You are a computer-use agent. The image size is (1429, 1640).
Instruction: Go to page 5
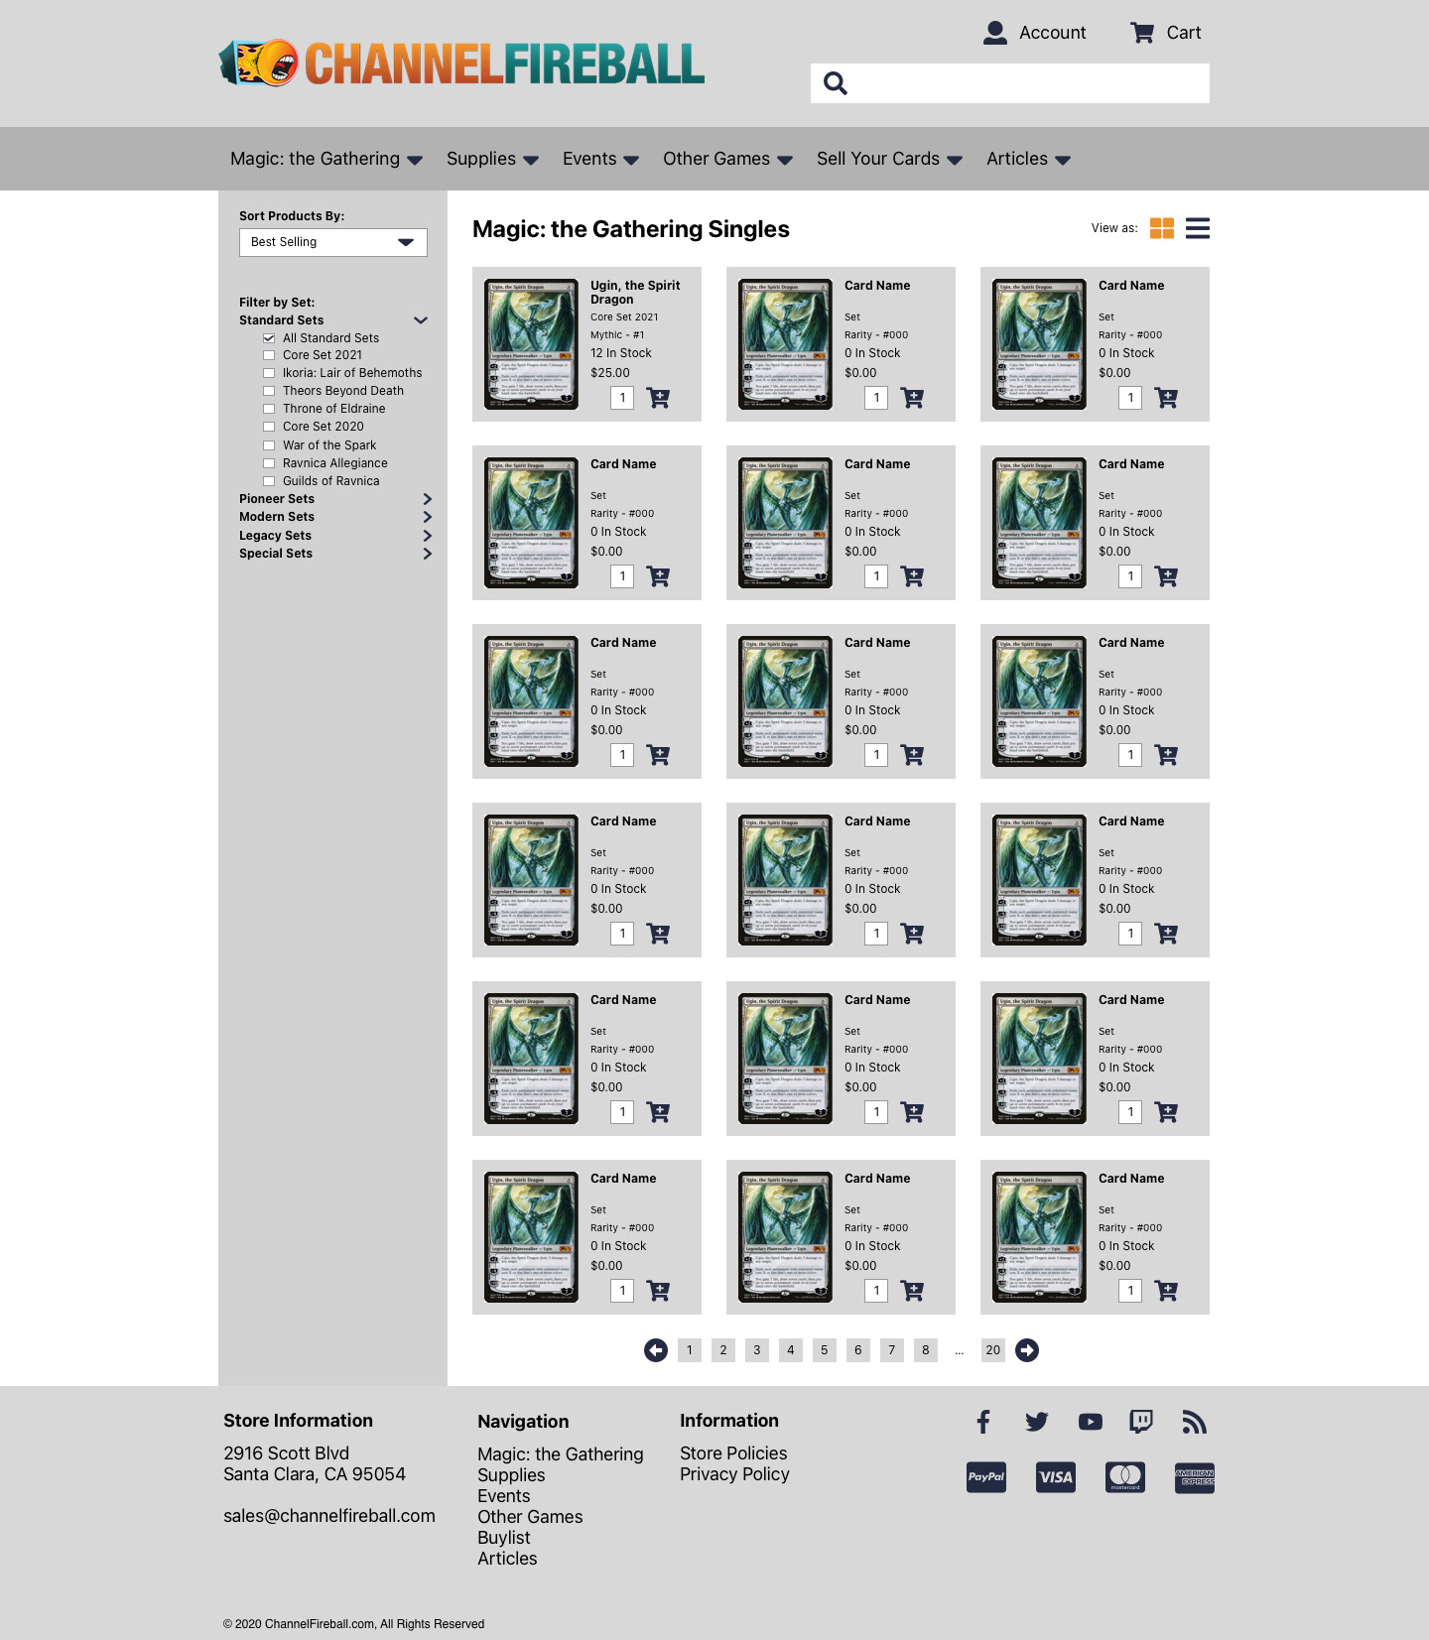point(825,1350)
